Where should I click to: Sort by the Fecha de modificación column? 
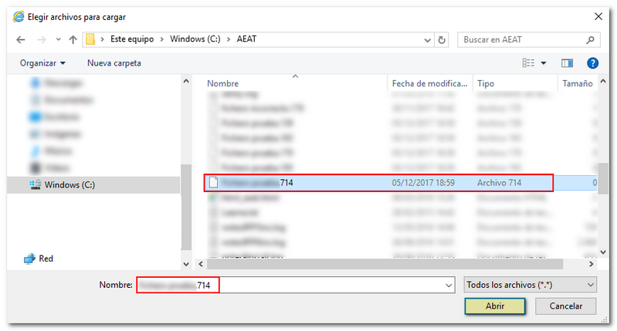pos(429,83)
